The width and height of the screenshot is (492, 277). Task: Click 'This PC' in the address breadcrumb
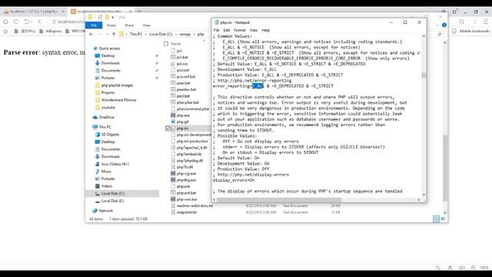click(136, 34)
